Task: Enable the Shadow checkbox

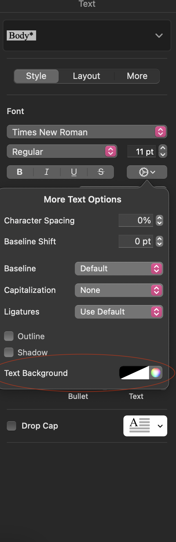Action: point(9,352)
